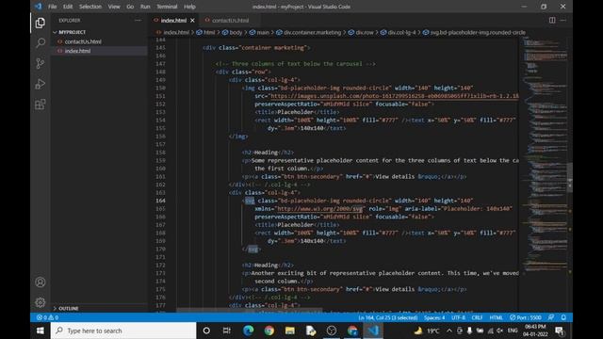603x339 pixels.
Task: Open the View menu
Action: click(x=114, y=7)
